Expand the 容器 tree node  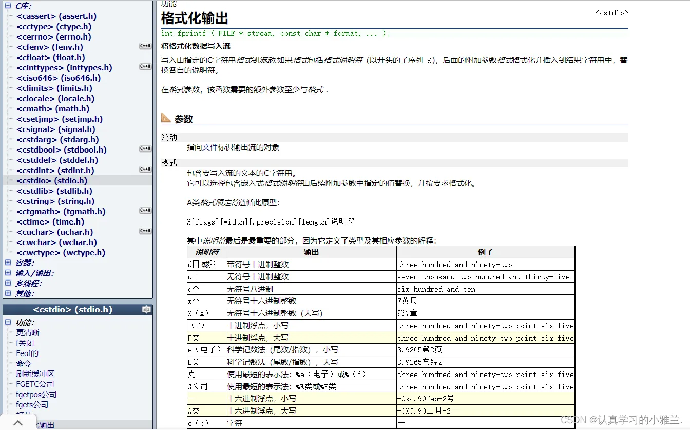8,263
